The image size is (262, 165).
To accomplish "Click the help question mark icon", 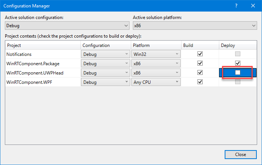I will 236,6.
